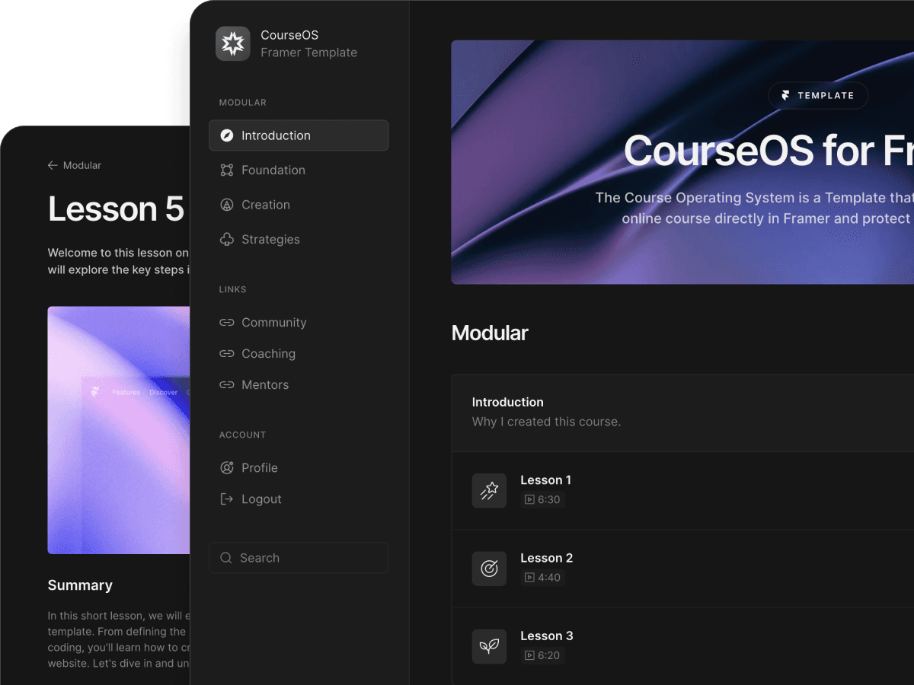Viewport: 914px width, 685px height.
Task: Click the LINKS sidebar section label
Action: (233, 290)
